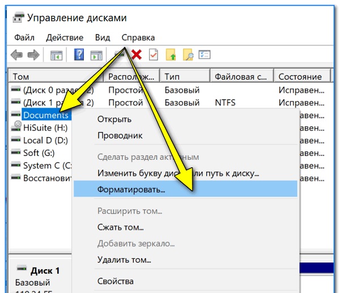Image resolution: width=340 pixels, height=293 pixels.
Task: Toggle the console tree pane icon
Action: point(56,55)
